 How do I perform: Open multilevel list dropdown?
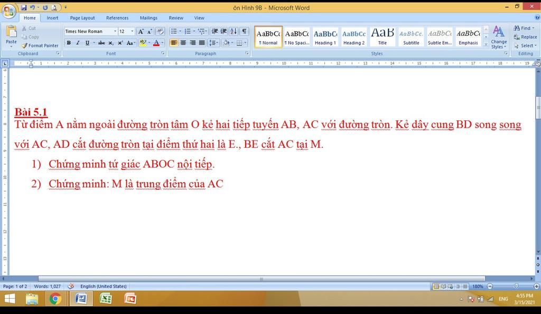coord(202,31)
